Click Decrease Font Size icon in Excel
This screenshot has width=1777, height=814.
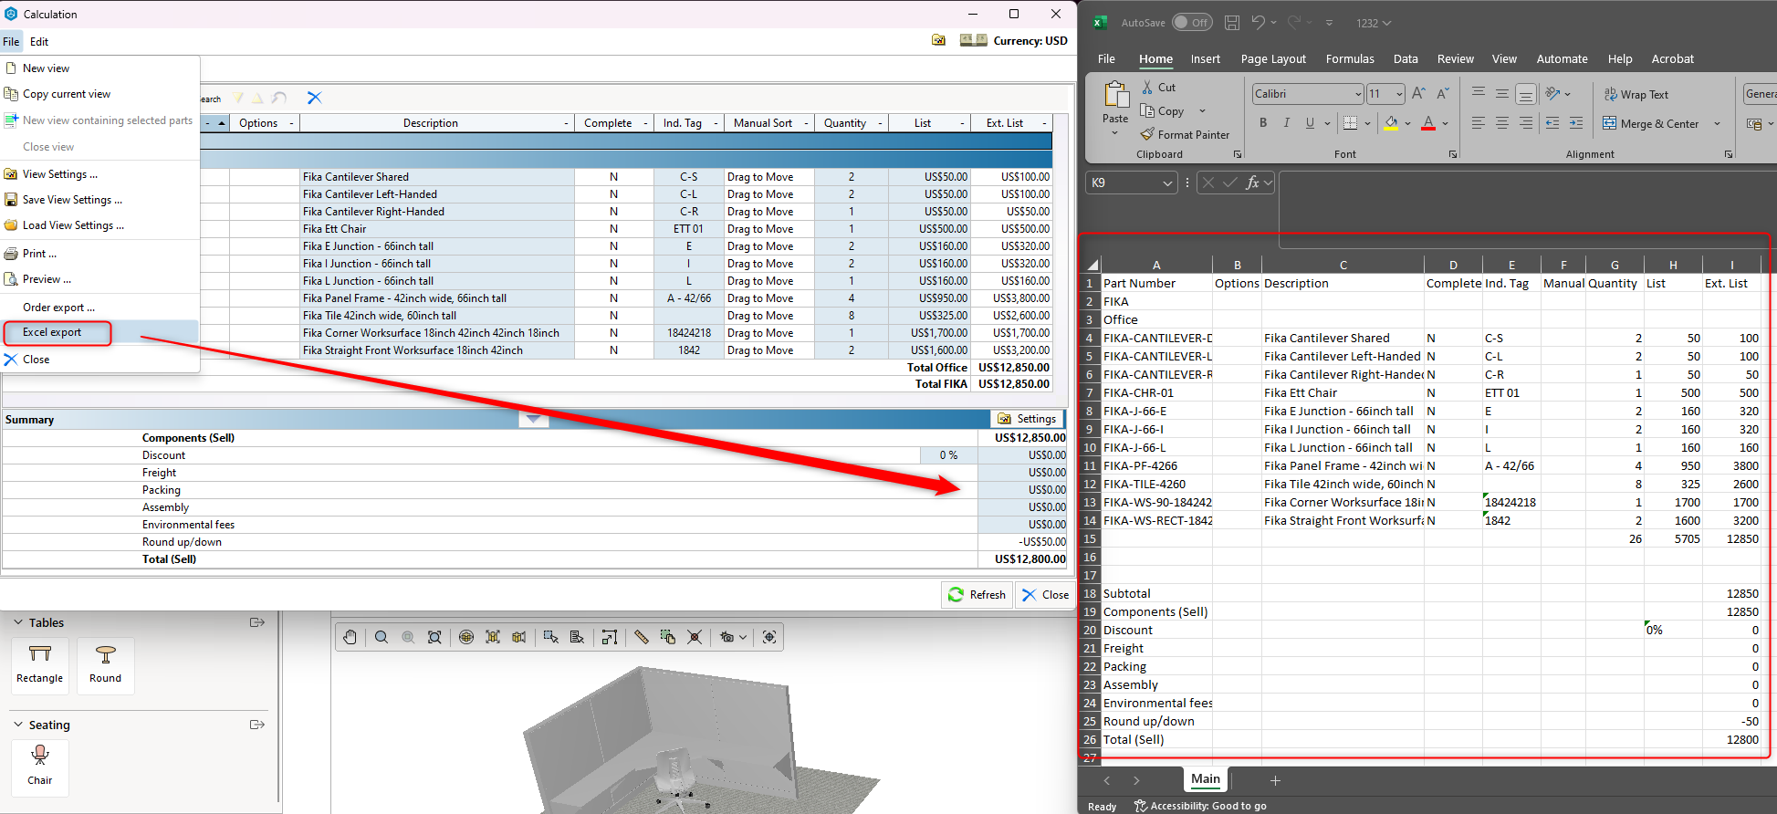point(1443,93)
